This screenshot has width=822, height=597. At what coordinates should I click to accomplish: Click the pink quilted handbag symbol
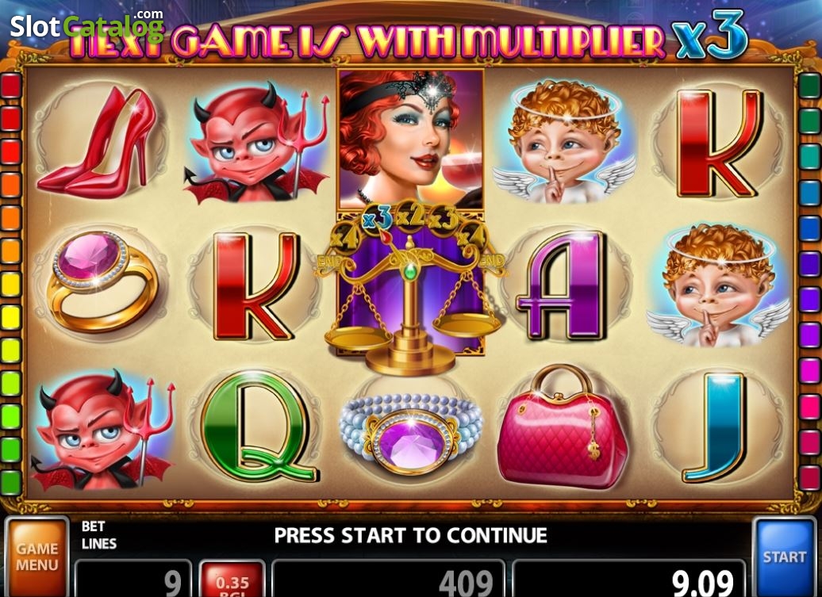tap(562, 427)
